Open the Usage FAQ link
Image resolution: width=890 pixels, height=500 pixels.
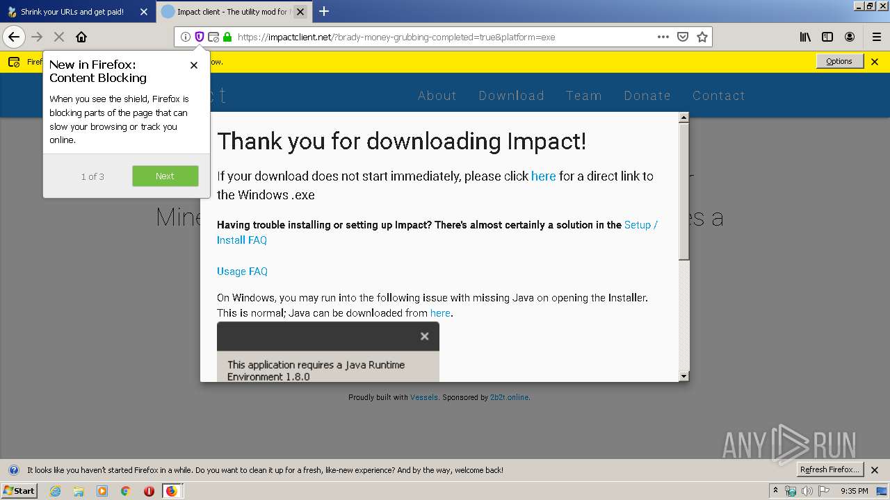point(242,272)
